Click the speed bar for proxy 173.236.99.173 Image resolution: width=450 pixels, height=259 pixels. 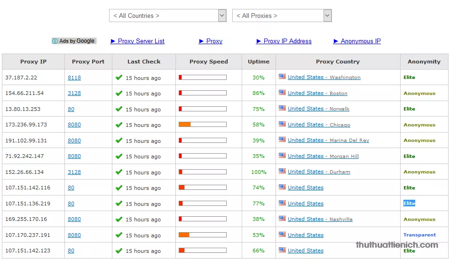click(202, 125)
